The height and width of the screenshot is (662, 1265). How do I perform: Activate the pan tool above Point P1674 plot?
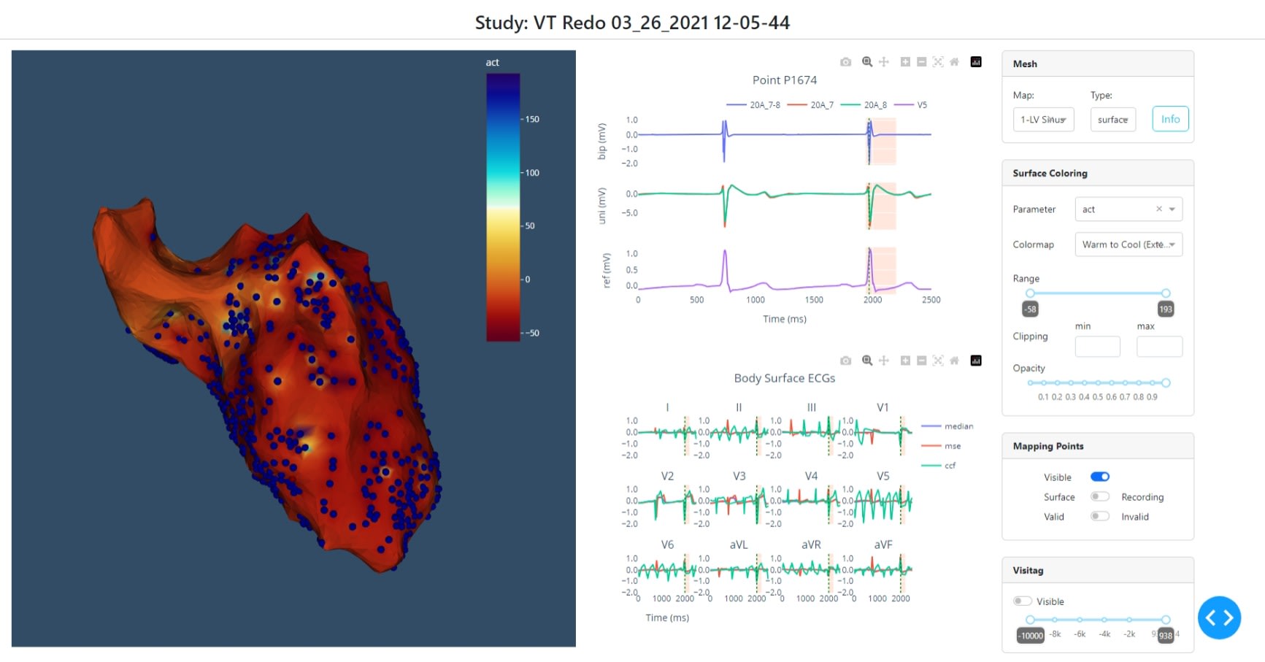coord(883,62)
